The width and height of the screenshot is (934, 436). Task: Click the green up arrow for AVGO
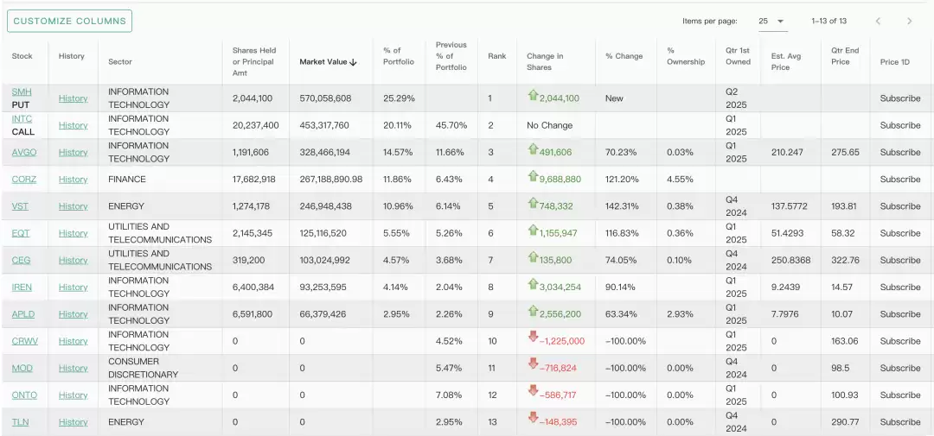533,149
